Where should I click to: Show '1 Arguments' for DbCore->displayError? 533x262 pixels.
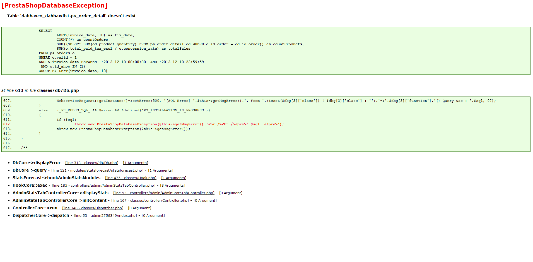(x=136, y=163)
